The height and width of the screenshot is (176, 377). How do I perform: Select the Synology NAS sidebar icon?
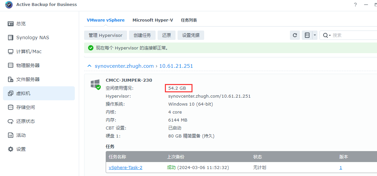[11, 38]
